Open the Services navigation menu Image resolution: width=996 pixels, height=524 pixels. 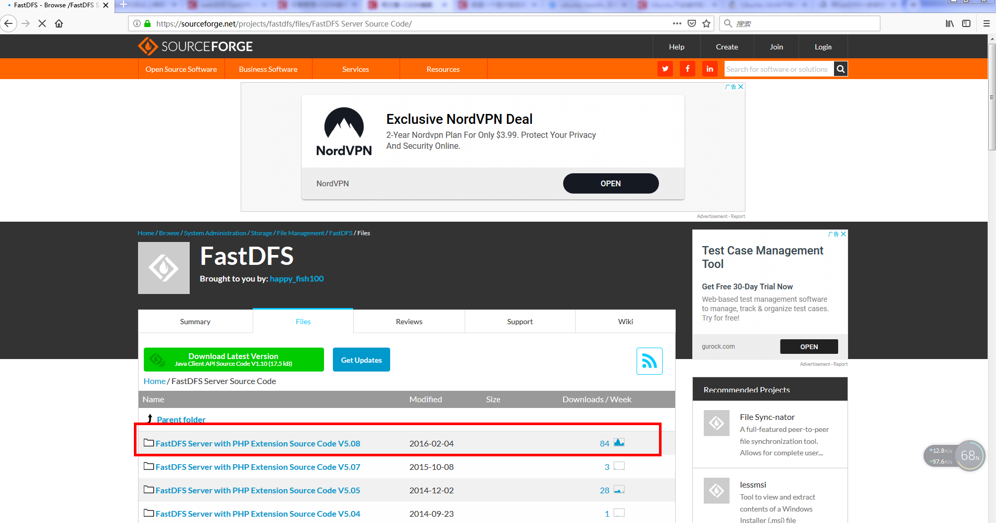(x=355, y=69)
